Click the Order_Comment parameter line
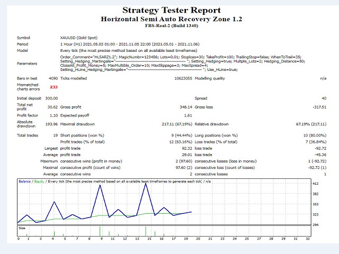The width and height of the screenshot is (339, 254). coord(181,57)
